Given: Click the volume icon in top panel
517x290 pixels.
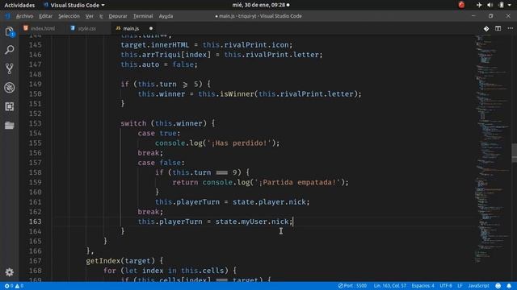Looking at the screenshot, I should tap(490, 5).
